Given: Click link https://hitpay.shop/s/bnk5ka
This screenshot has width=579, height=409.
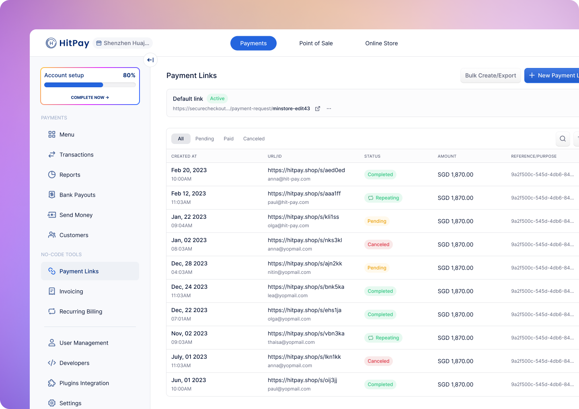Looking at the screenshot, I should (x=306, y=287).
